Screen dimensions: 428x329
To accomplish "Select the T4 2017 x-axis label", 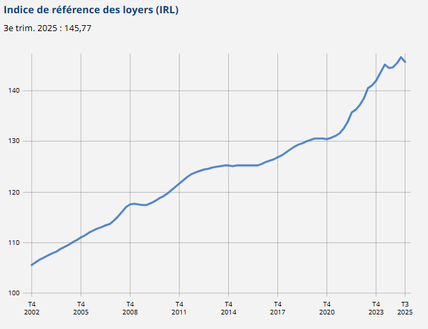I will click(x=277, y=308).
